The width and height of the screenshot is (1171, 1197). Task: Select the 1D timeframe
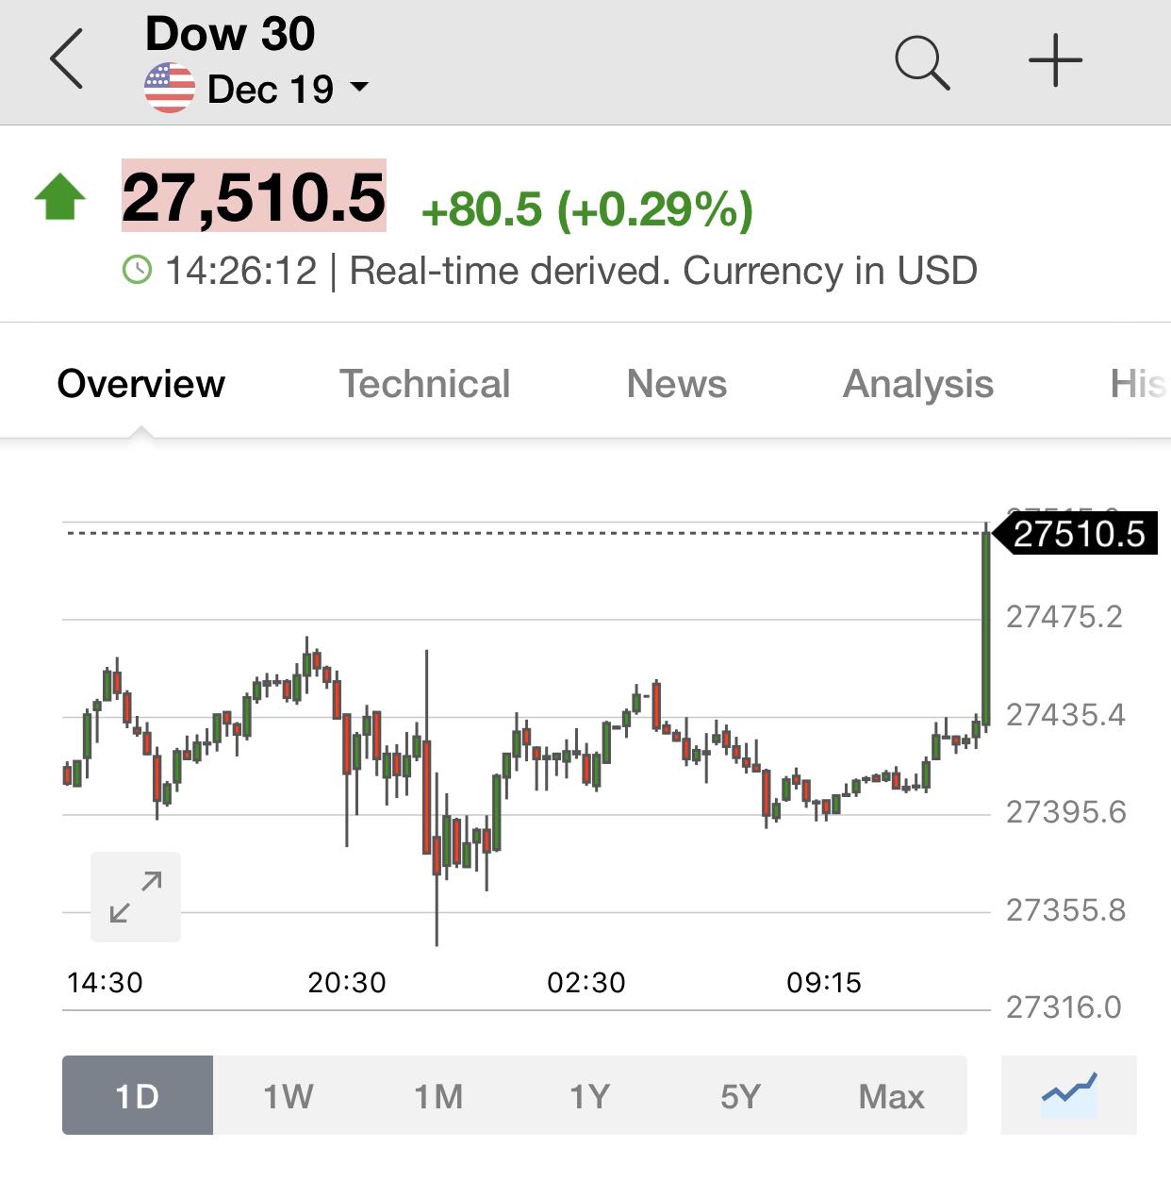(138, 1095)
